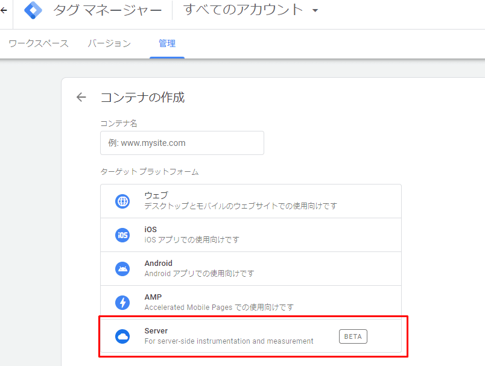Click the blue iOS platform icon
This screenshot has width=485, height=366.
point(122,235)
